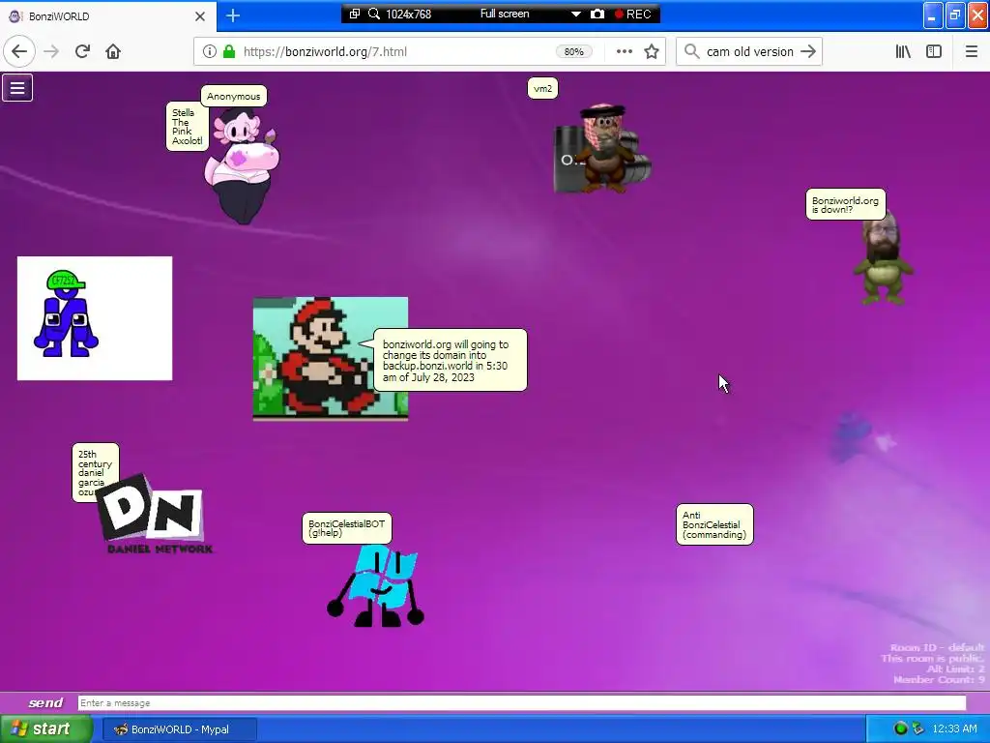Click the Daniel Network DN logo avatar
990x743 pixels.
156,515
